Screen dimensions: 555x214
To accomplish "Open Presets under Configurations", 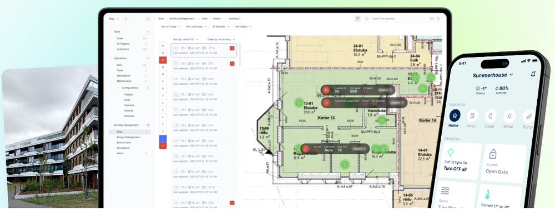I will coord(129,95).
